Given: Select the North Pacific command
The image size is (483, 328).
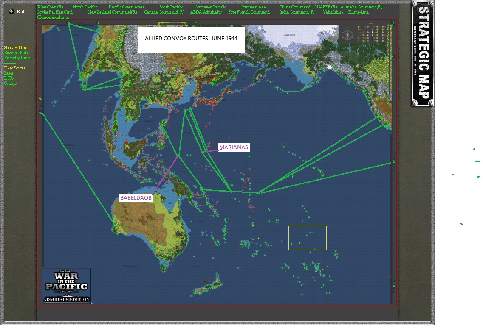Looking at the screenshot, I should click(x=85, y=7).
